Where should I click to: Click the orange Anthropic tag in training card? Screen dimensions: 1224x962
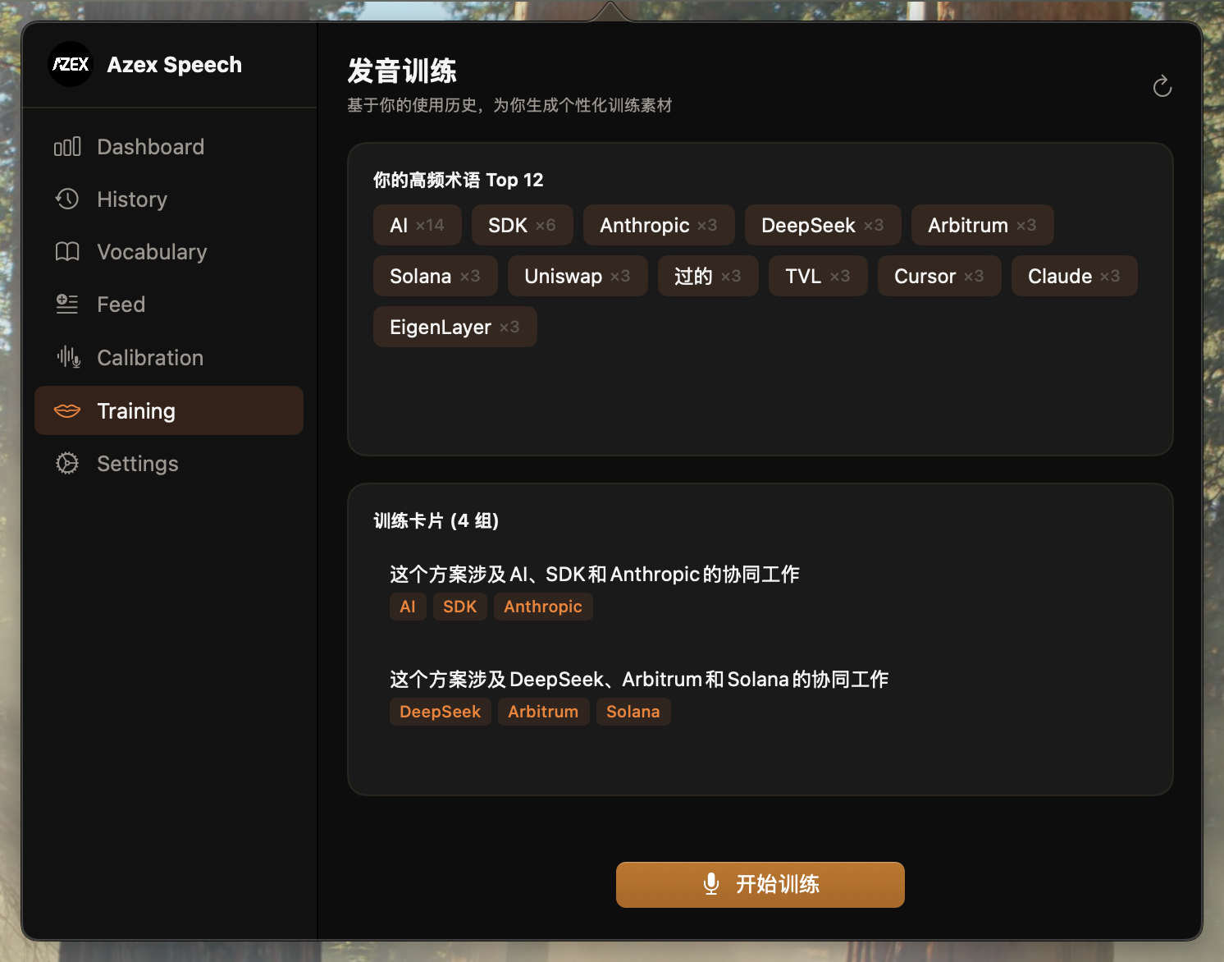[543, 607]
